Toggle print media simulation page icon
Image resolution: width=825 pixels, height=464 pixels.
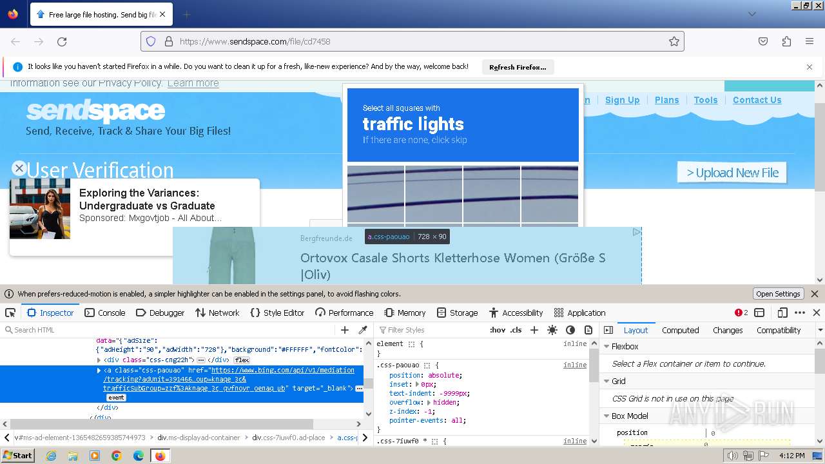(x=588, y=330)
